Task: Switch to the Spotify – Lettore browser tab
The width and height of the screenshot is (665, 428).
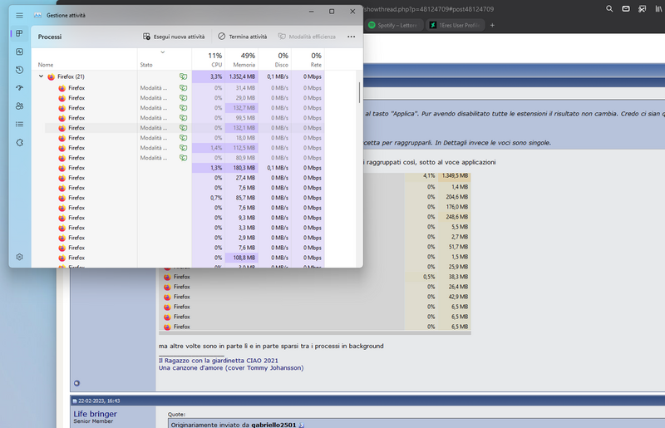Action: tap(393, 26)
